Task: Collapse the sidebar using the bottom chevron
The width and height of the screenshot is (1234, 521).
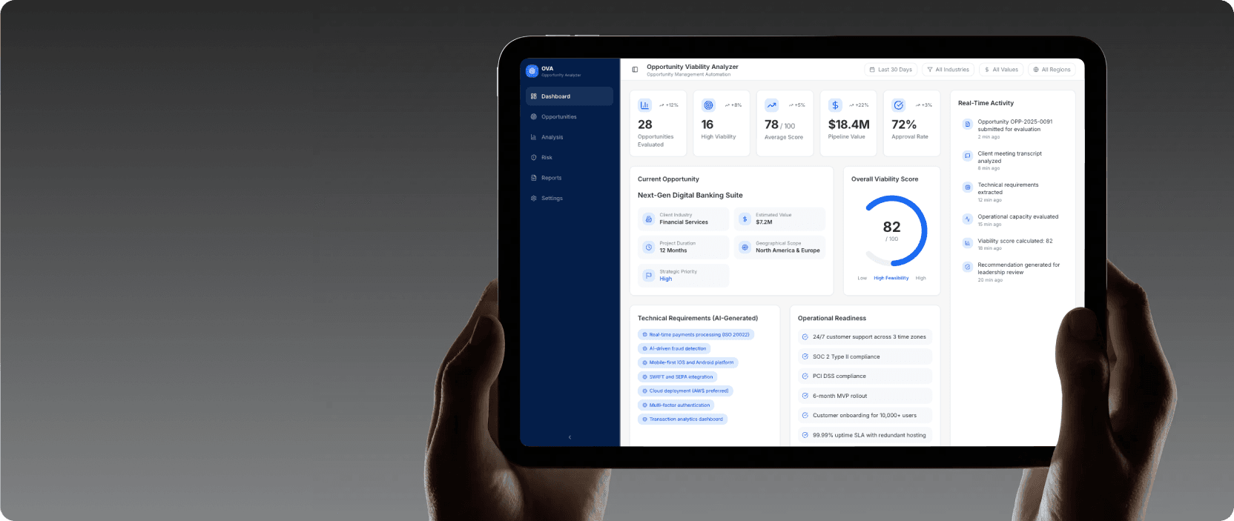Action: 570,437
